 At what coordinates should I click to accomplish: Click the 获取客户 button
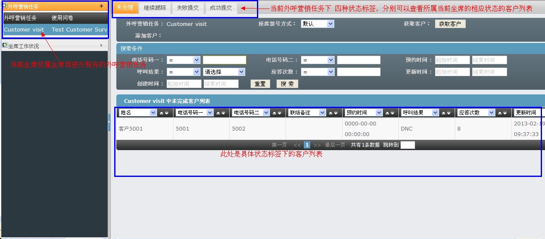[x=450, y=24]
